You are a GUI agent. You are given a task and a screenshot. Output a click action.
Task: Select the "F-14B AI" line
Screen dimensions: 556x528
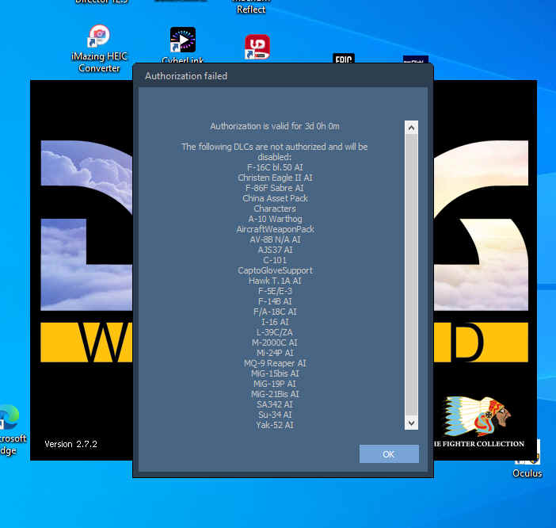pos(275,301)
